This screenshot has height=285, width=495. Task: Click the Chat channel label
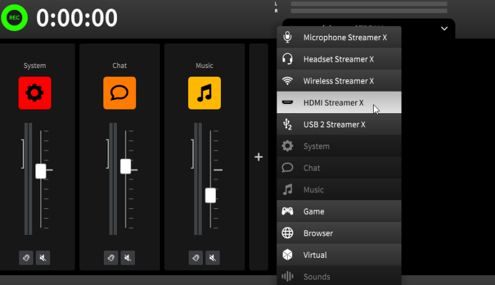(x=119, y=66)
